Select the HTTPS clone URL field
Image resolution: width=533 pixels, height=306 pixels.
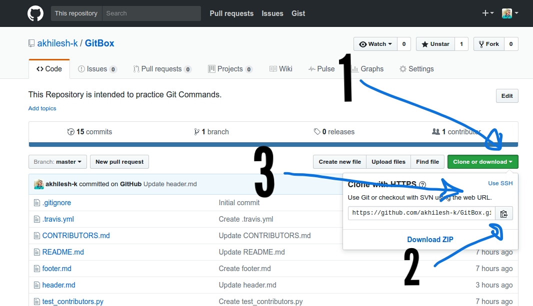click(x=421, y=213)
